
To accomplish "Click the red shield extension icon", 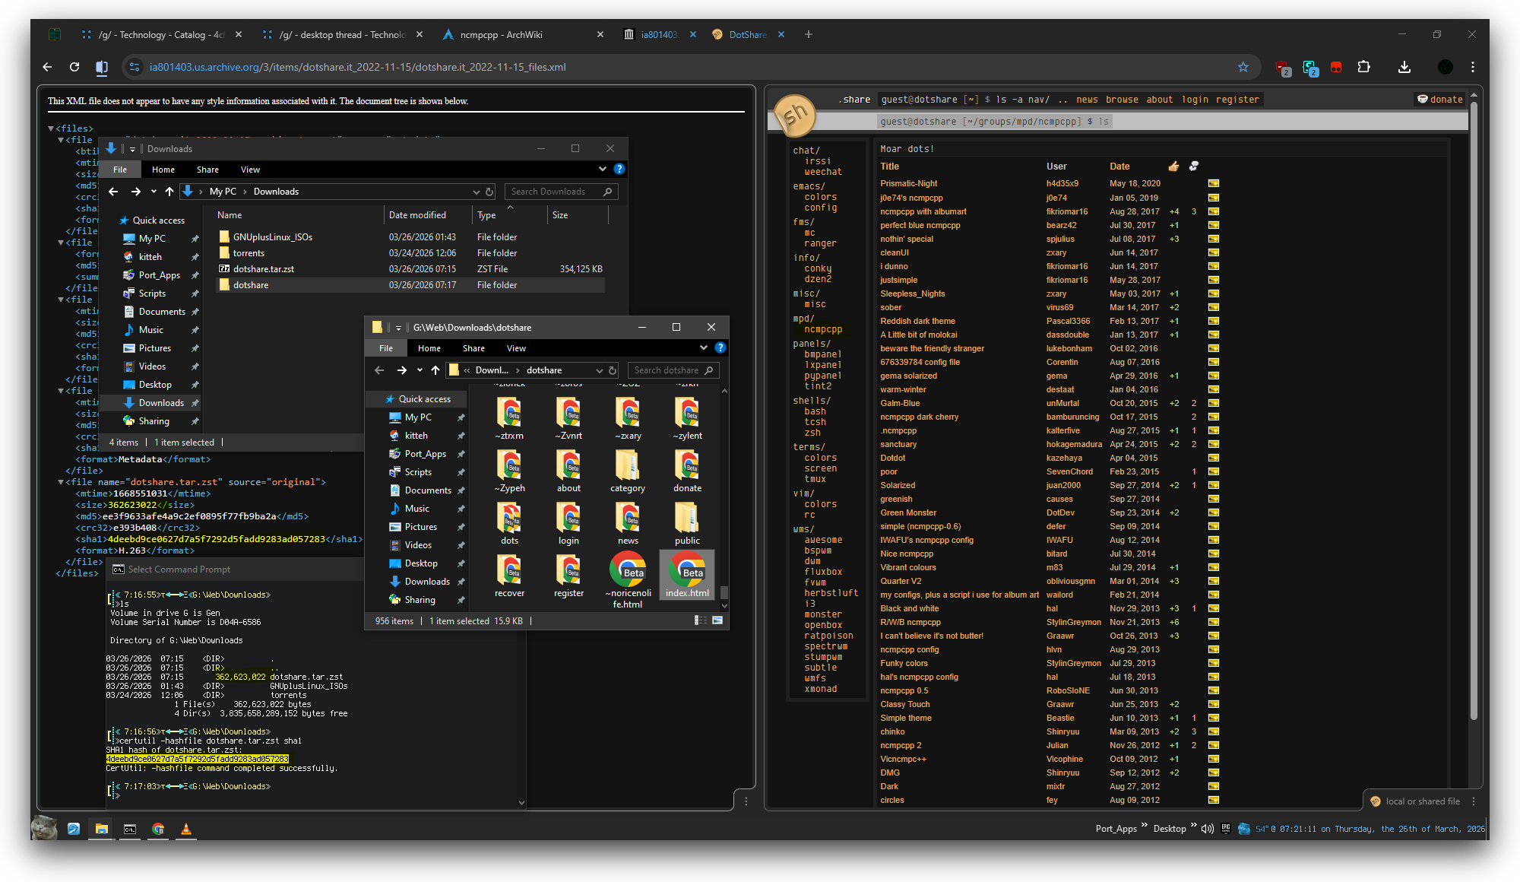I will pos(1282,67).
